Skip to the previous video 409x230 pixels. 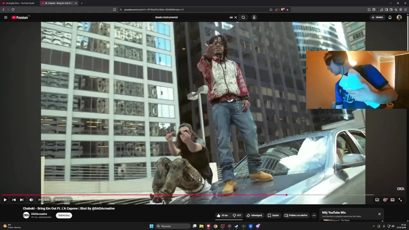(x=14, y=200)
